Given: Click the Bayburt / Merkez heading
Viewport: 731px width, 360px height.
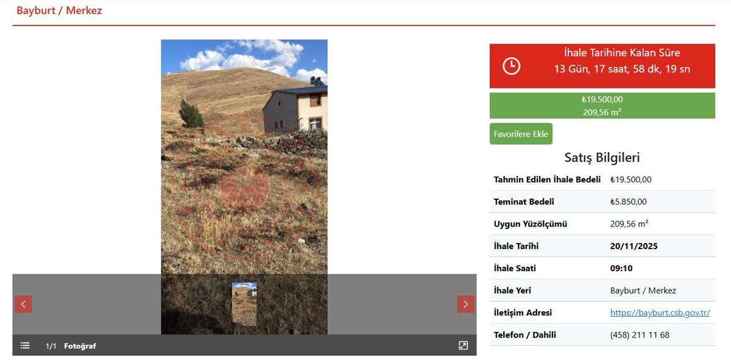Looking at the screenshot, I should point(59,10).
